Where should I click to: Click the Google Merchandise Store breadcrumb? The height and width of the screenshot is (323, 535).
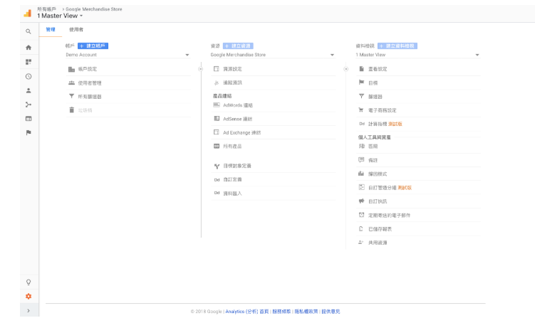(94, 9)
